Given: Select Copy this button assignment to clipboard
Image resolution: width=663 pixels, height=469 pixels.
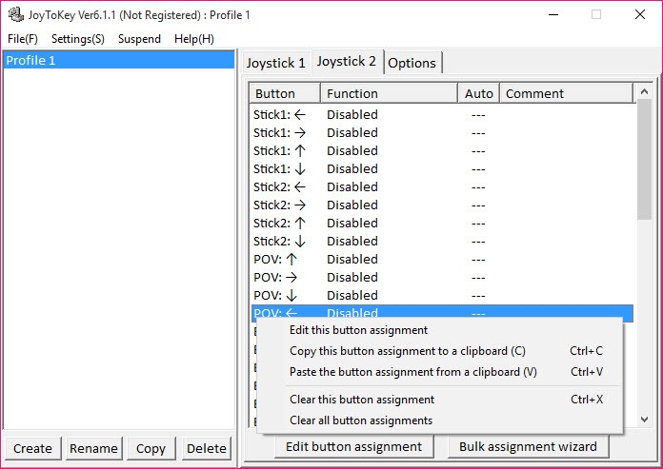Looking at the screenshot, I should 407,351.
